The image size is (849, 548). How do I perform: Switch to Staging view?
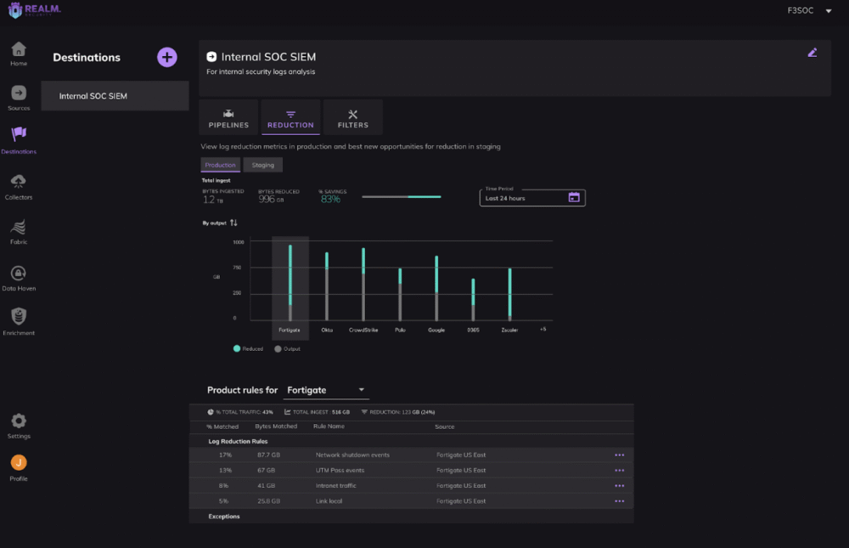[x=262, y=165]
